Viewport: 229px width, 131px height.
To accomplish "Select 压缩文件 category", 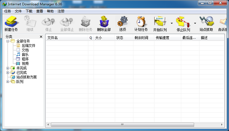I will pyautogui.click(x=28, y=46).
